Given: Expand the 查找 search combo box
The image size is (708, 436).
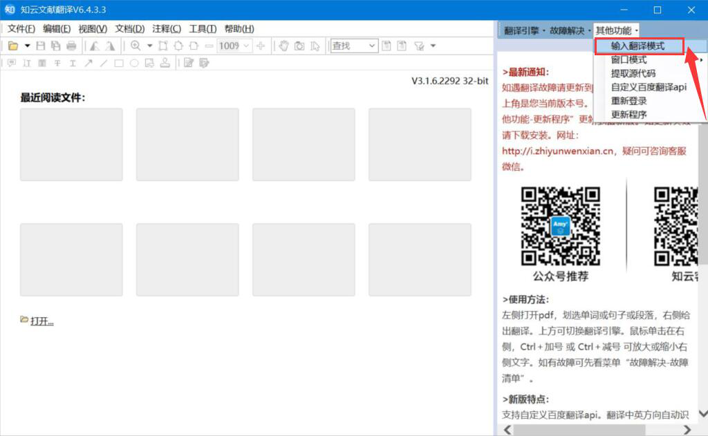Looking at the screenshot, I should pyautogui.click(x=372, y=46).
